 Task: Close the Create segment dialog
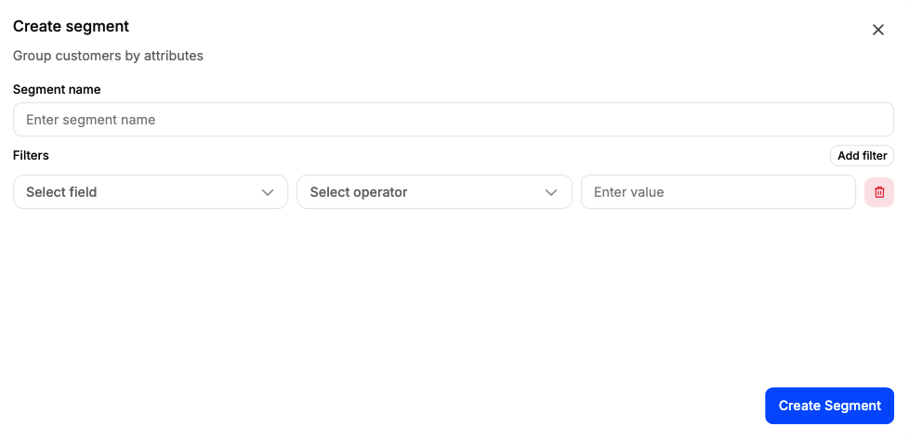click(x=877, y=30)
